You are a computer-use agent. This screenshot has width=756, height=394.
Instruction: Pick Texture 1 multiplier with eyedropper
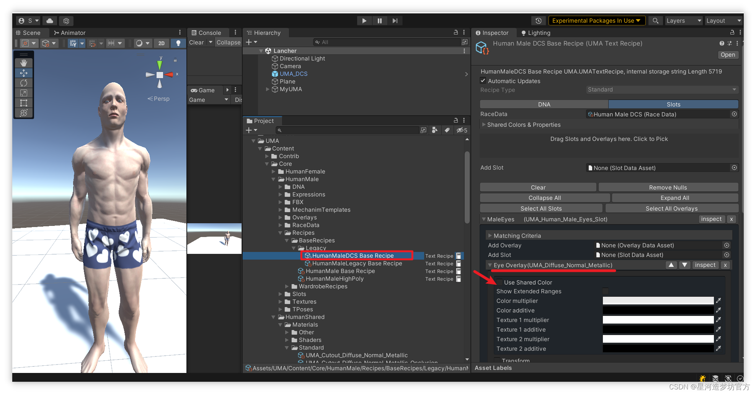click(x=718, y=320)
